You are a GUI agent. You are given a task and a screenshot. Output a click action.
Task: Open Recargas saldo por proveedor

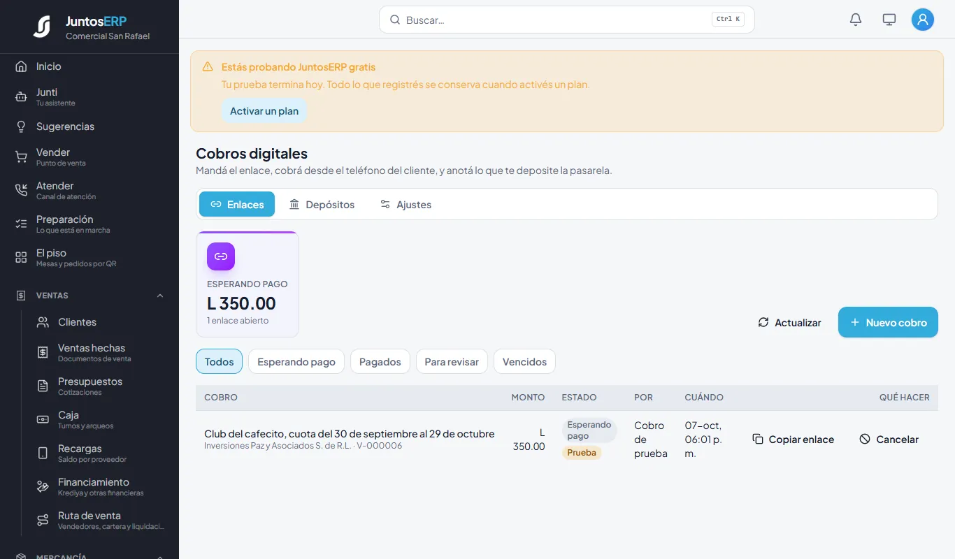(x=100, y=453)
